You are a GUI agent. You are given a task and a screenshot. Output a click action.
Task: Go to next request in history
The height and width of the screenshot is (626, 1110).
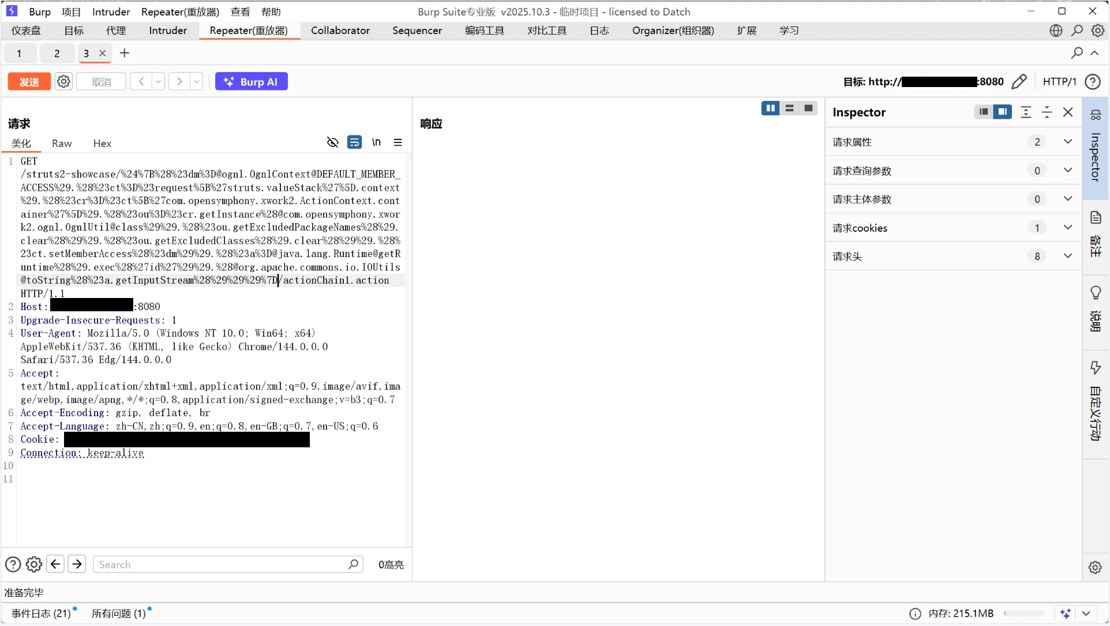[179, 82]
